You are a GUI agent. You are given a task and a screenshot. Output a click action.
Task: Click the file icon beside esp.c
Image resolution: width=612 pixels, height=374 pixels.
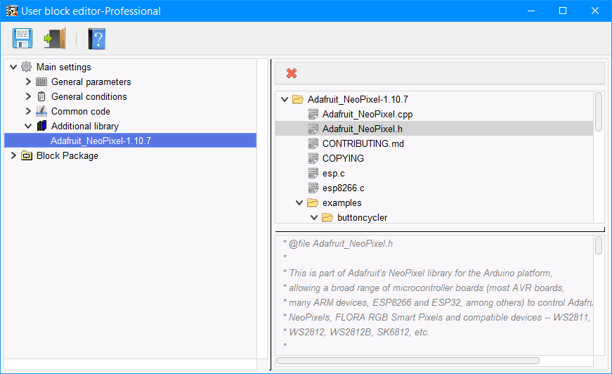click(313, 173)
